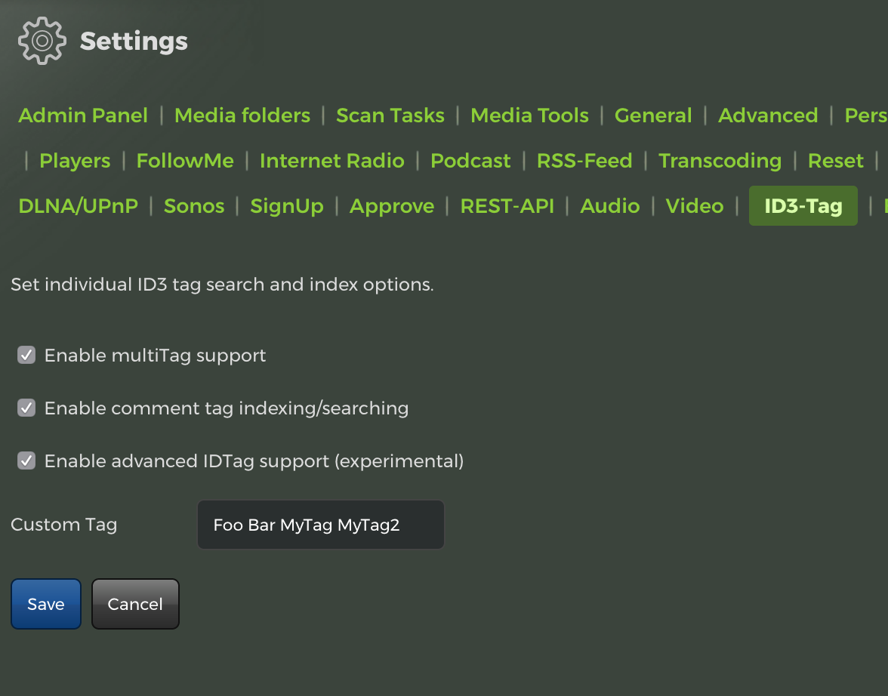This screenshot has width=888, height=696.
Task: Go to the Transcoding tab
Action: coord(720,161)
